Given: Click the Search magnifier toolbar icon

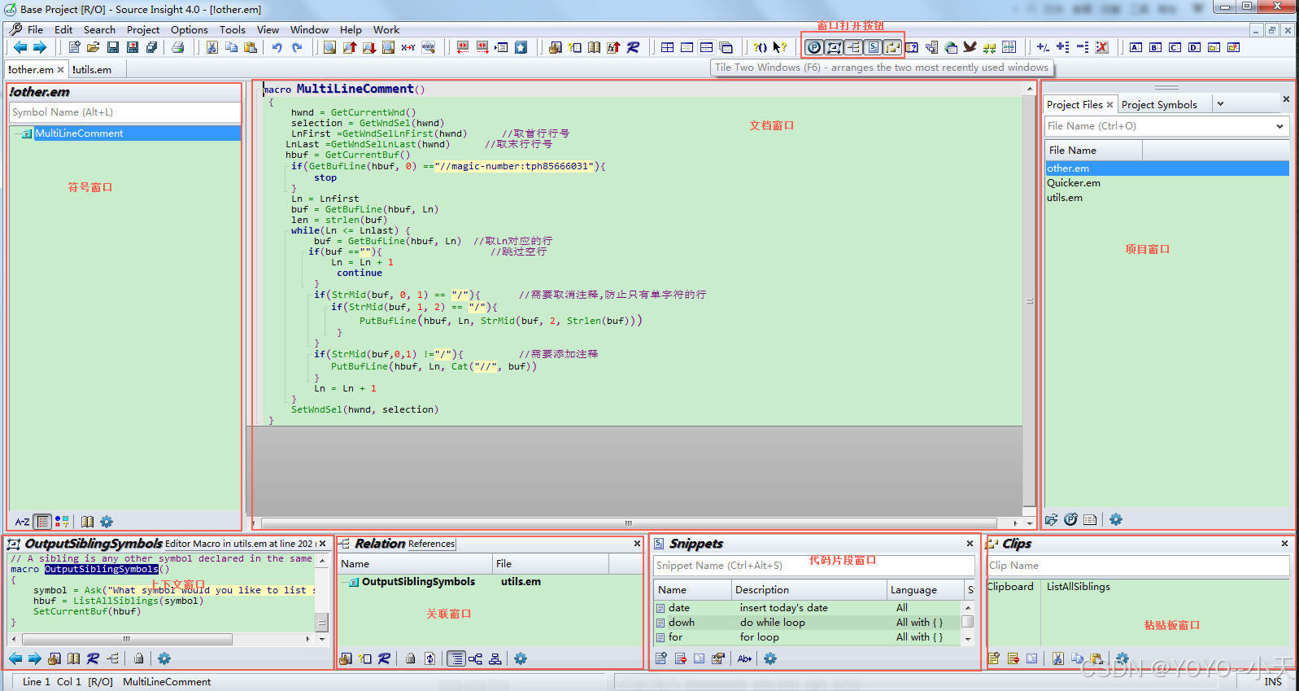Looking at the screenshot, I should (329, 47).
